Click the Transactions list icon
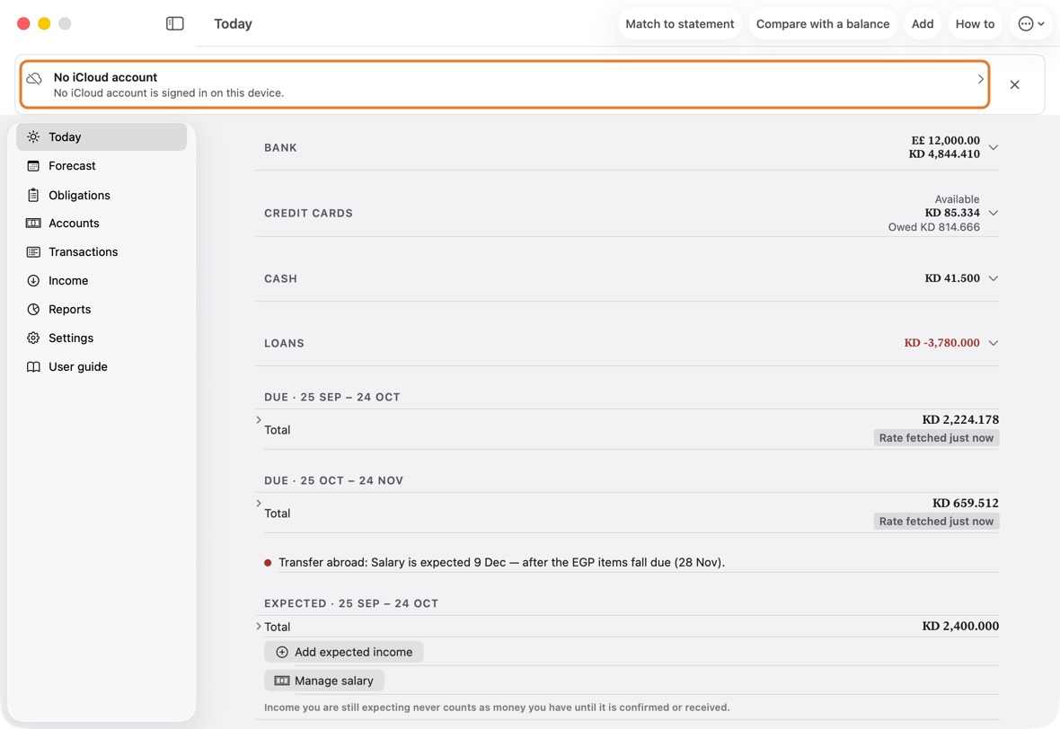 [x=33, y=252]
